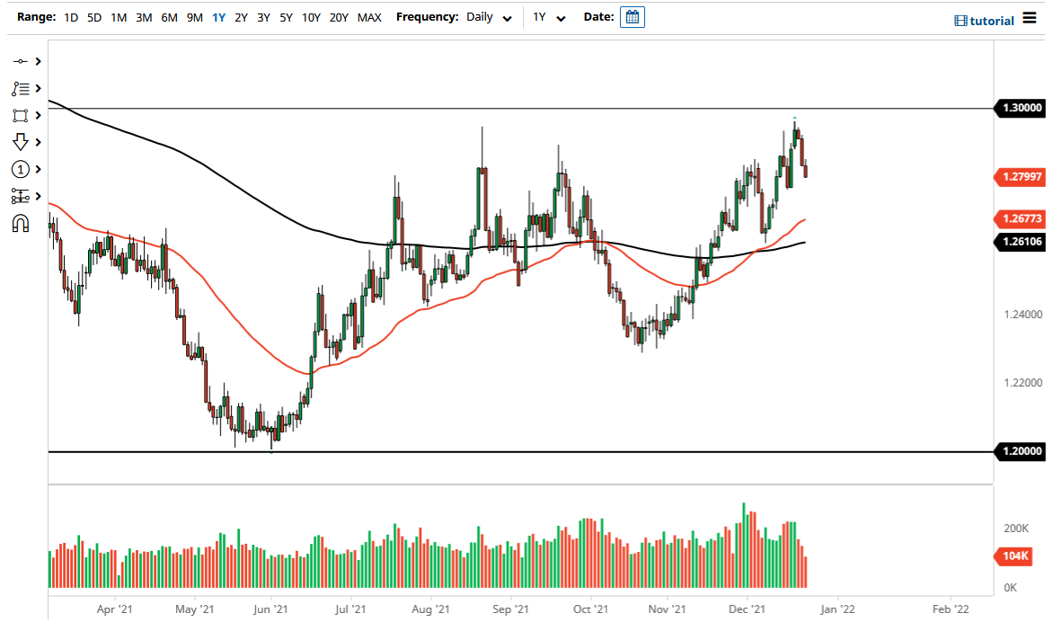The width and height of the screenshot is (1053, 631).
Task: Click the 1.30000 price level label
Action: tap(1021, 108)
